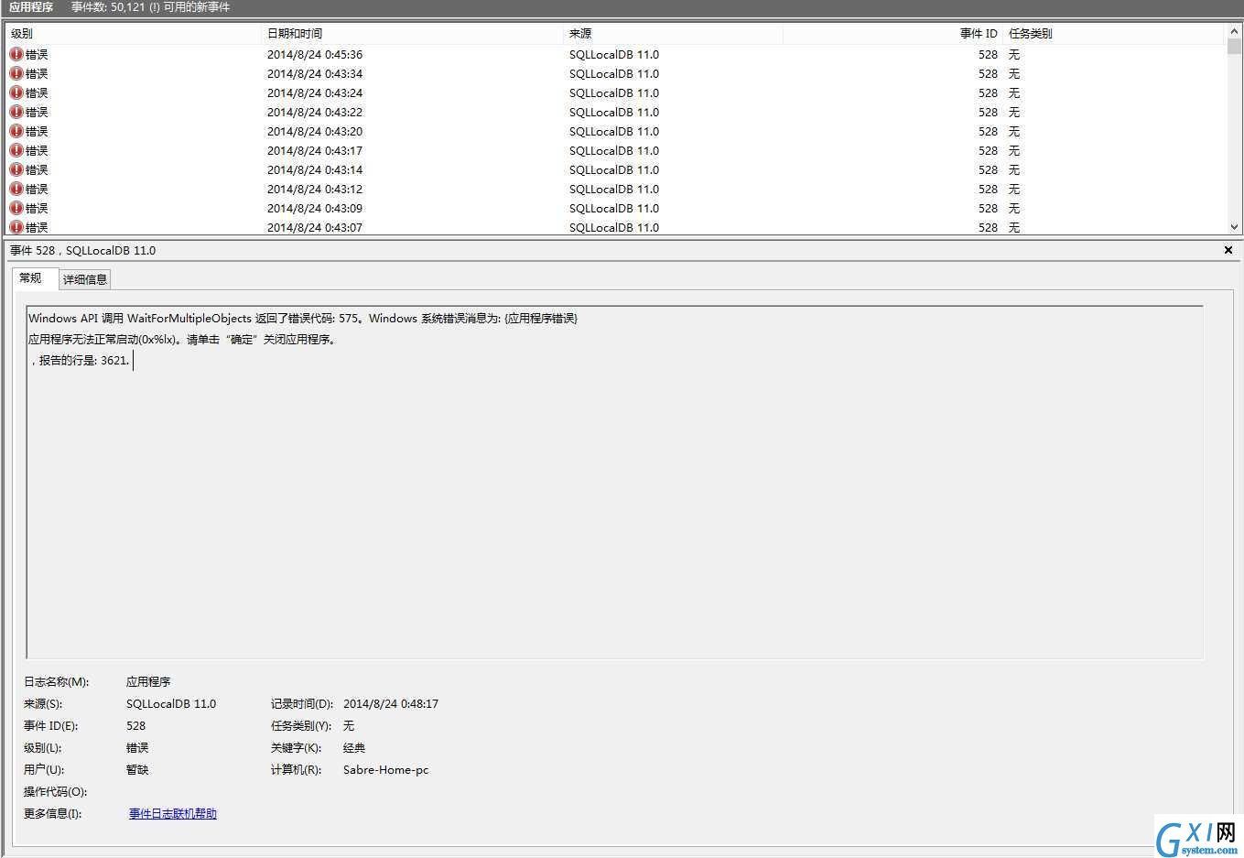Click error icon of the 0:43:09 event
Viewport: 1244px width, 858px height.
coord(16,208)
